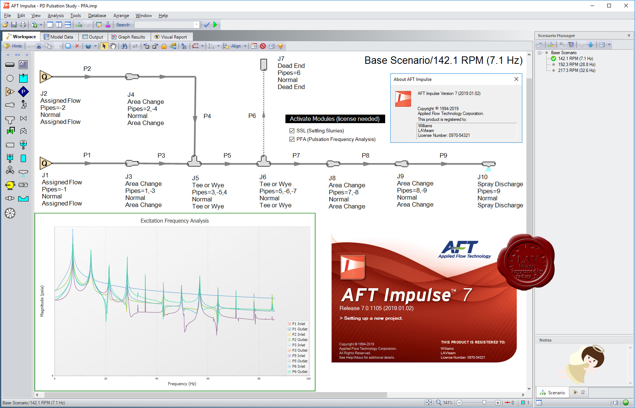
Task: Select the 192.3 RPM (28.8 Hz) scenario
Action: coord(576,65)
